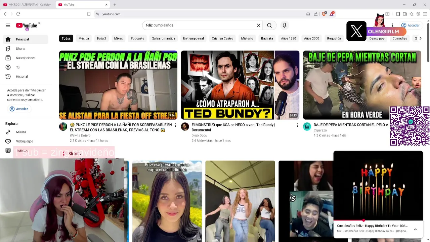Open the Wawita Dotero channel name link
430x242 pixels.
tap(80, 135)
